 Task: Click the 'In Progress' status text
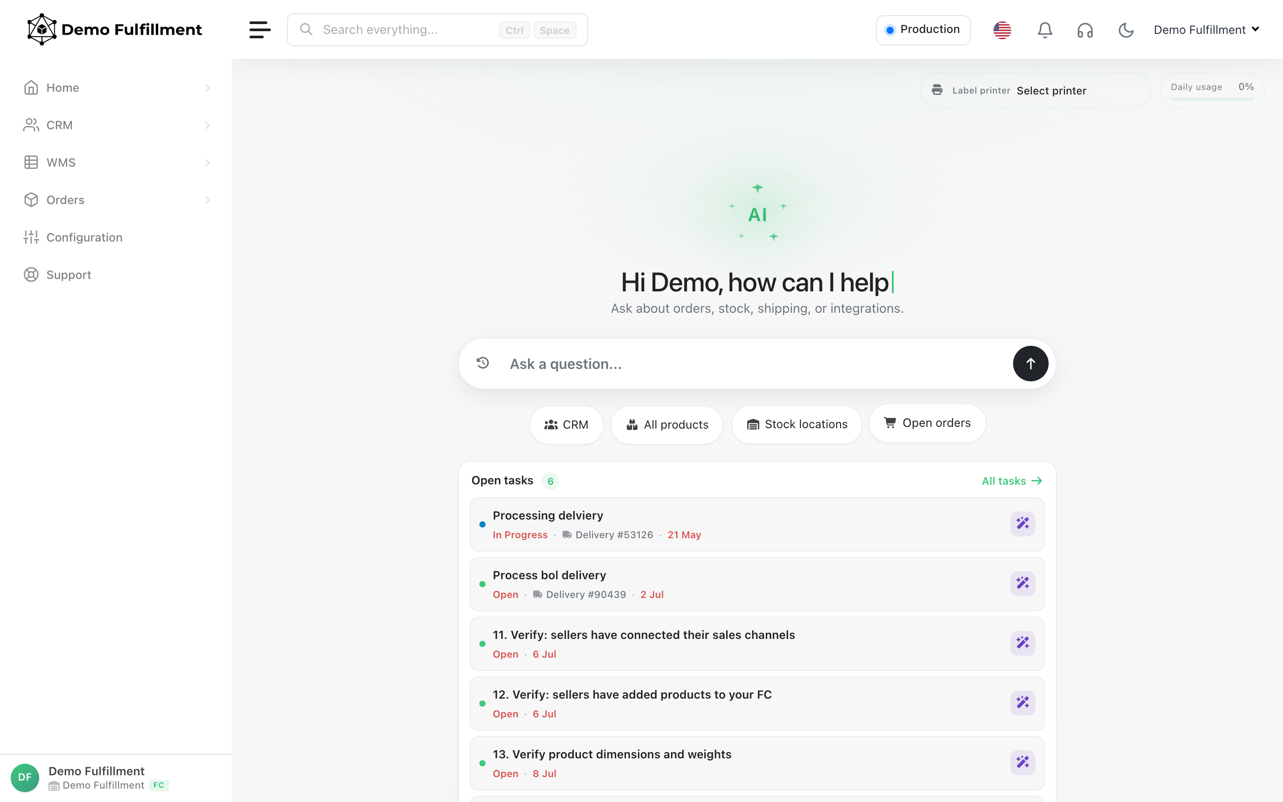(x=519, y=535)
